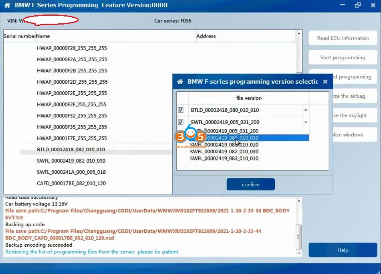Select row HWAP_00001F7E_255_255_255
Viewport: 381px width, 274px height.
[72, 138]
